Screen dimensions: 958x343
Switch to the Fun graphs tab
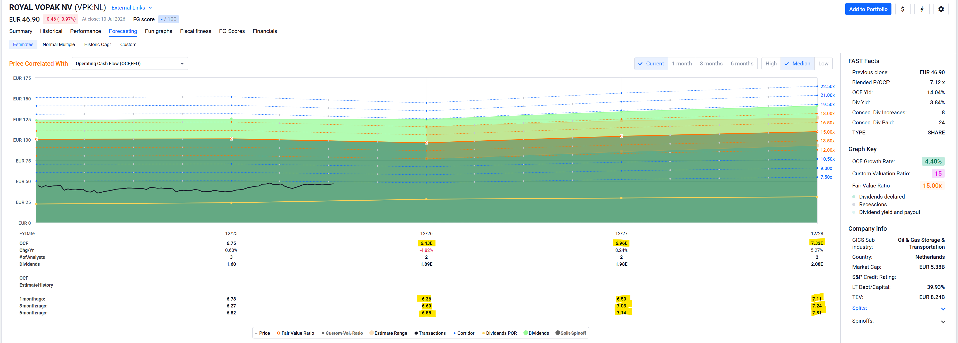click(x=158, y=31)
